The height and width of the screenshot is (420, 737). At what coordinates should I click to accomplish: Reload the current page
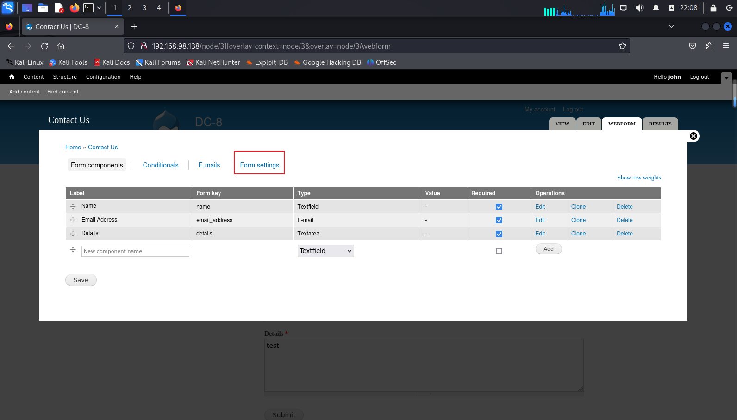tap(44, 46)
